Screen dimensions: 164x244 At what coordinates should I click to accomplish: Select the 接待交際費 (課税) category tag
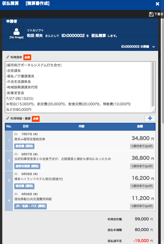click(27, 166)
